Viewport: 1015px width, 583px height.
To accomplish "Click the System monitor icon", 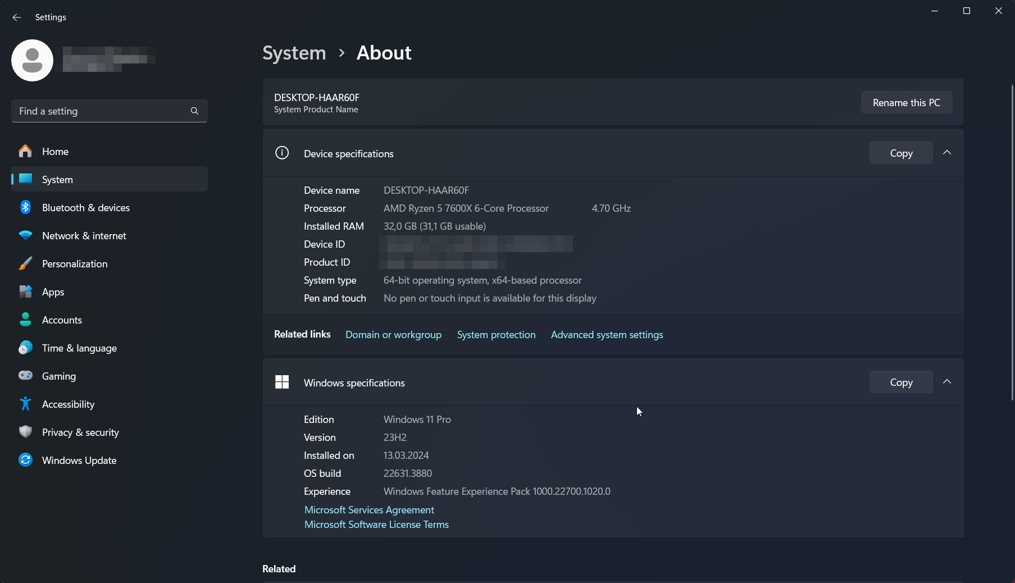I will pos(25,179).
